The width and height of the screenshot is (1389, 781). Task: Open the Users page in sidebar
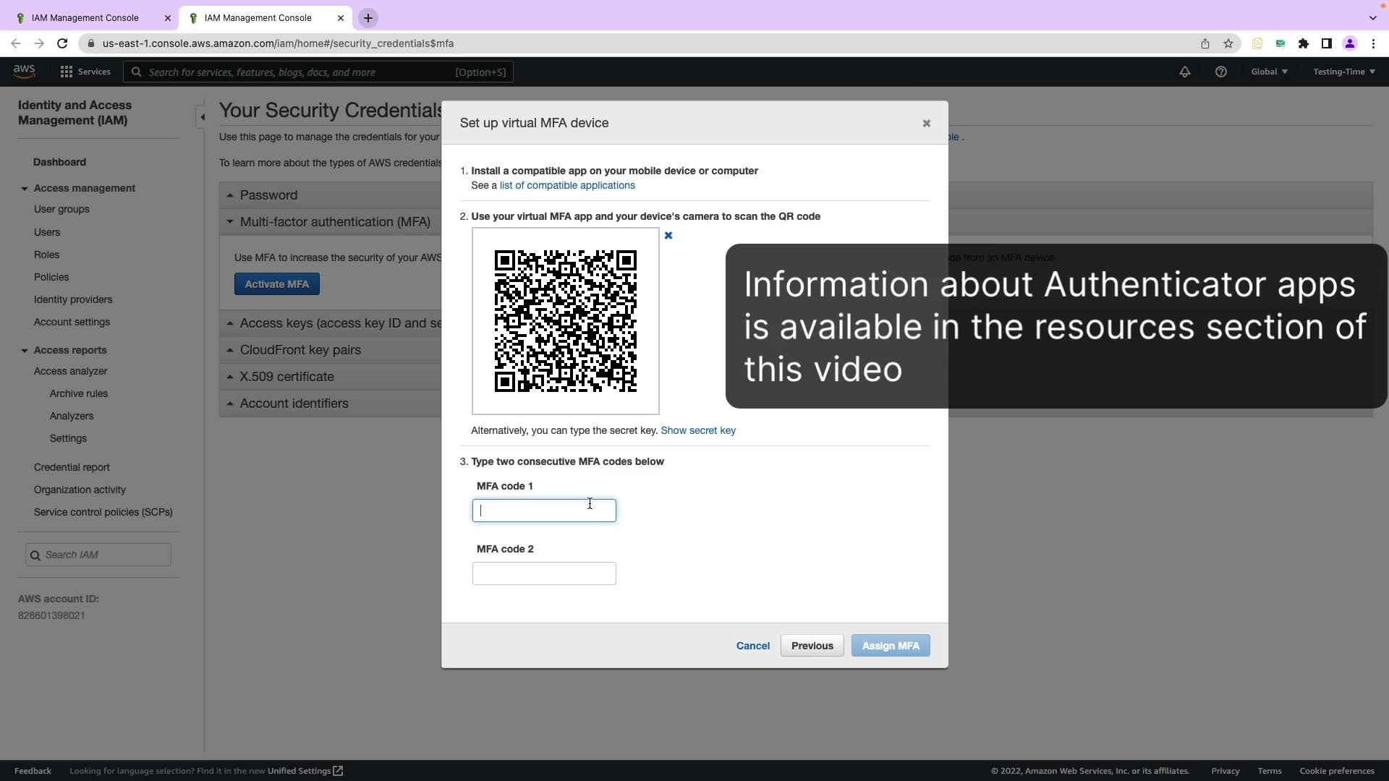click(47, 232)
